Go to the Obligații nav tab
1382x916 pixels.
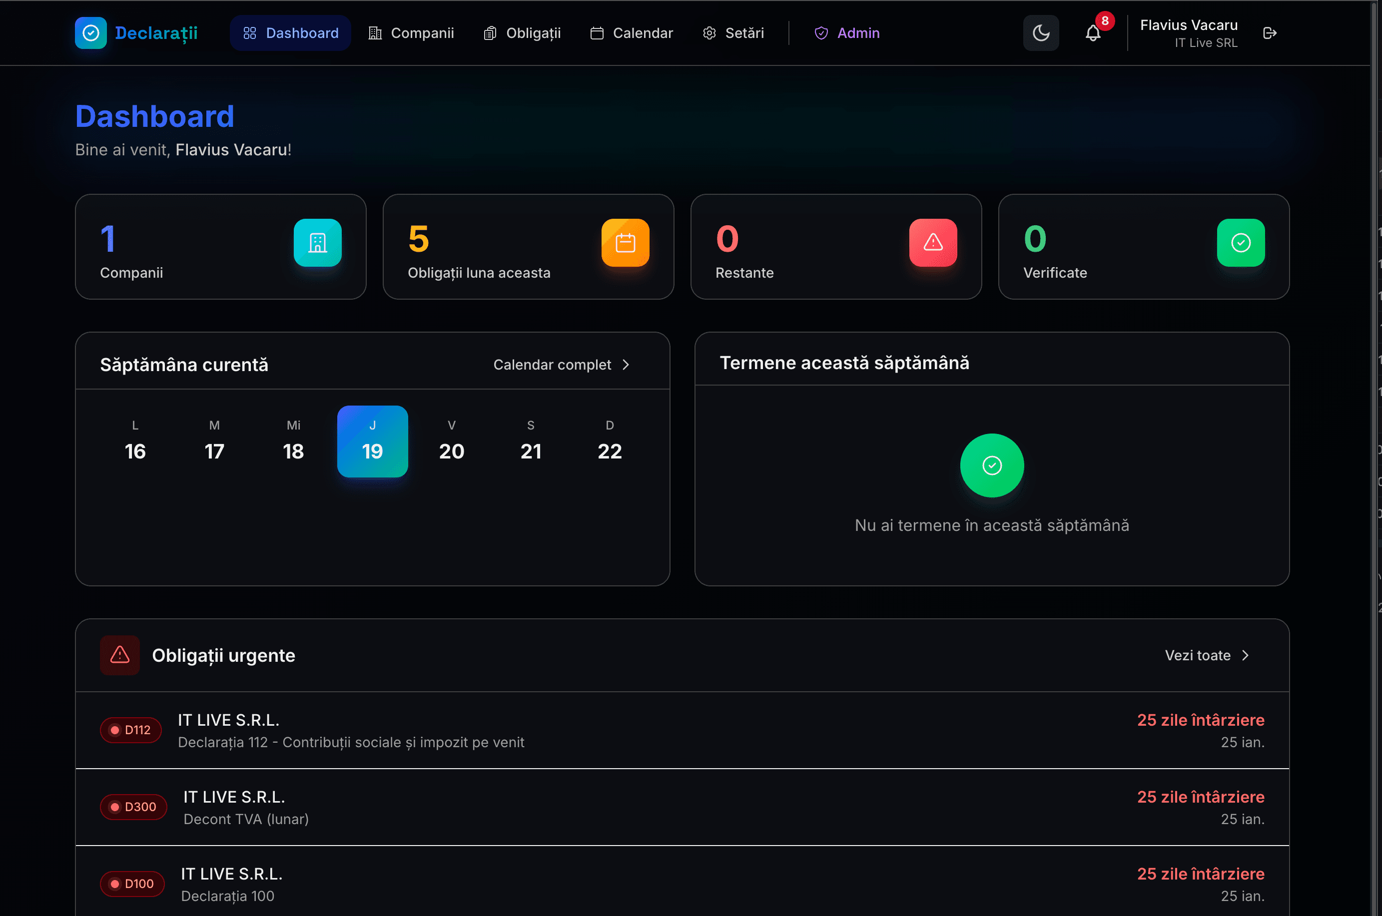pos(522,33)
